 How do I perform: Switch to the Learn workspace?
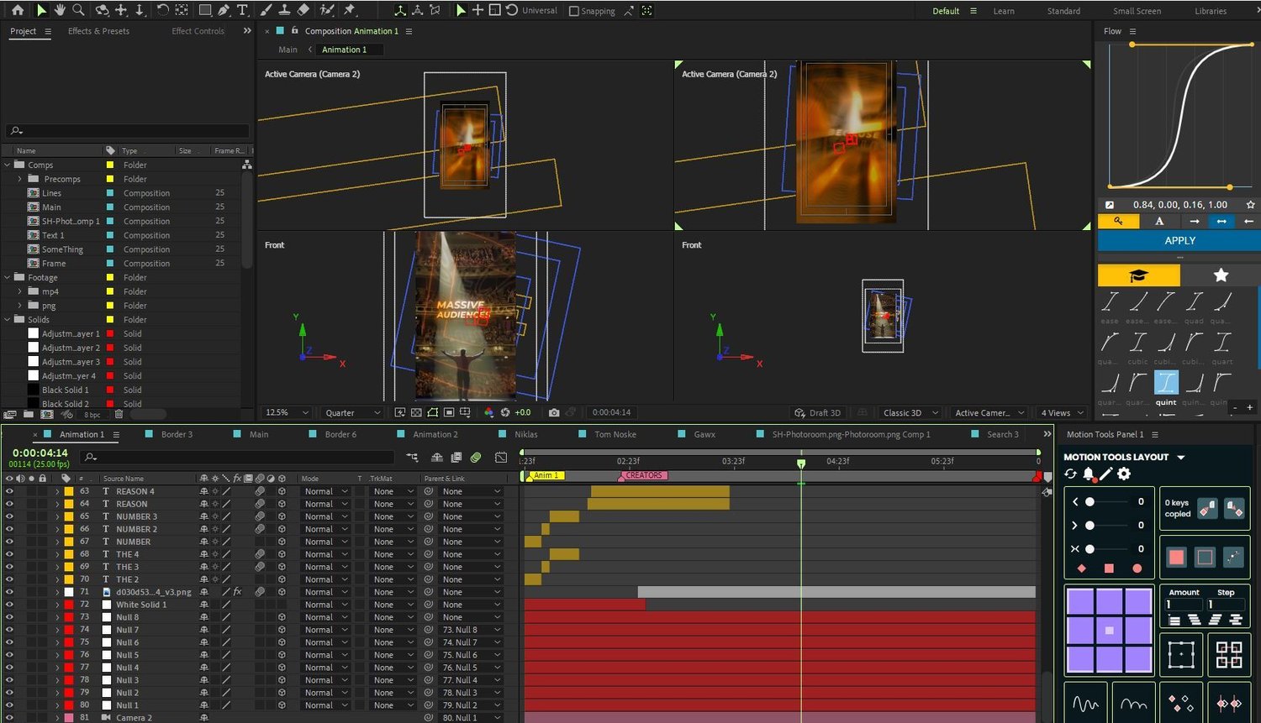click(1004, 11)
